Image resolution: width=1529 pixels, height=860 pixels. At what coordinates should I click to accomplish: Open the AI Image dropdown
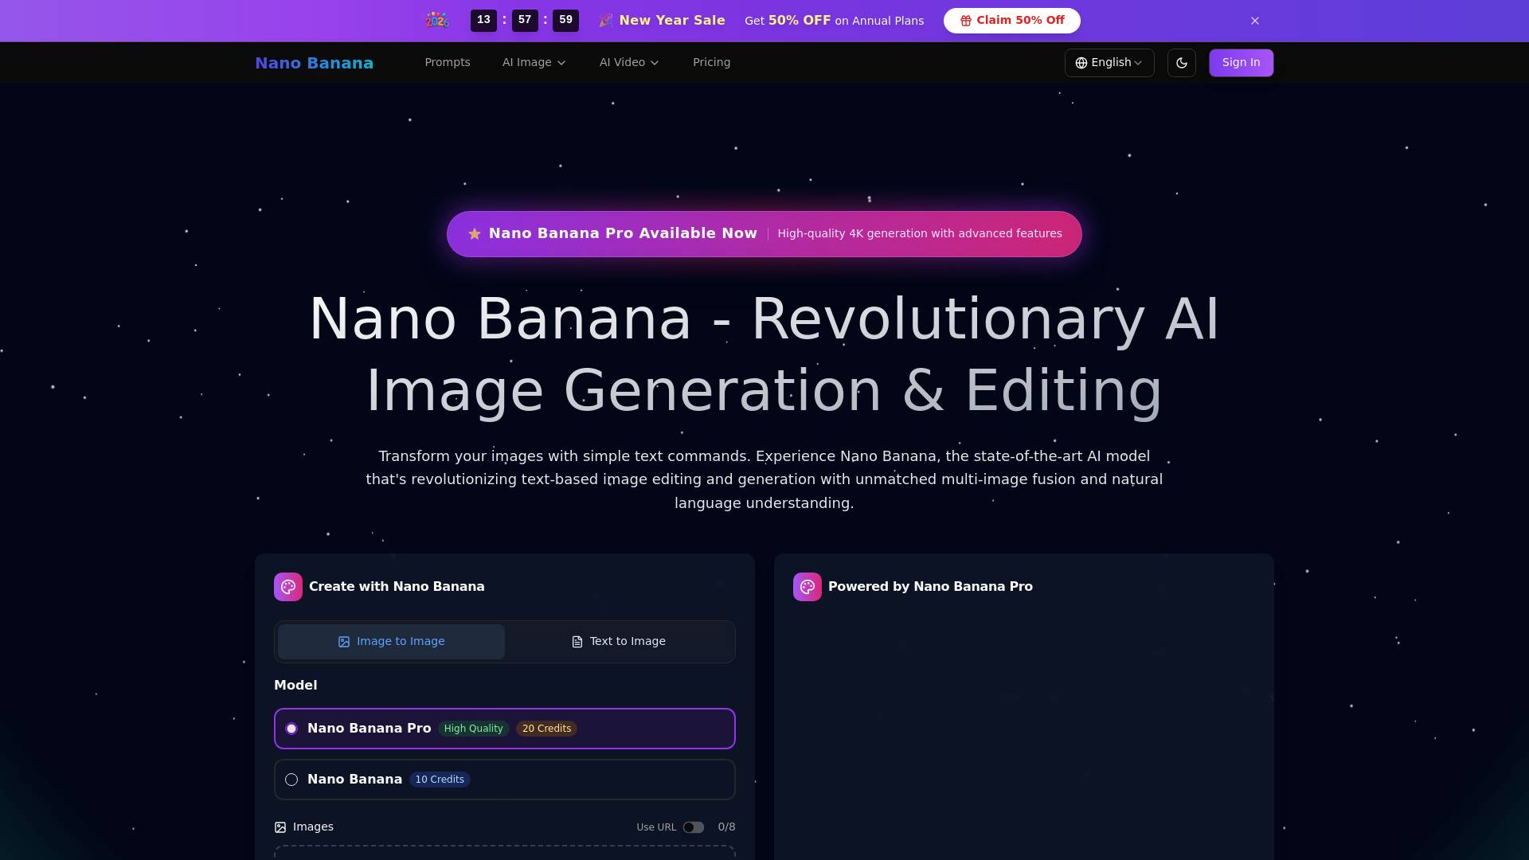click(534, 62)
